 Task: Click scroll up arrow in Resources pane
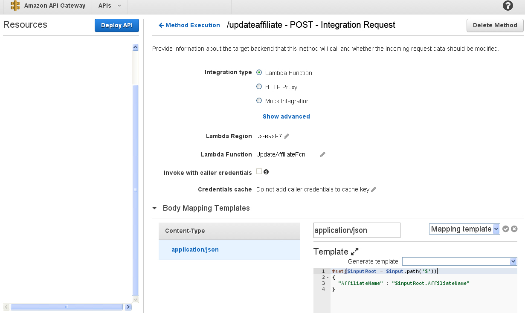click(136, 47)
